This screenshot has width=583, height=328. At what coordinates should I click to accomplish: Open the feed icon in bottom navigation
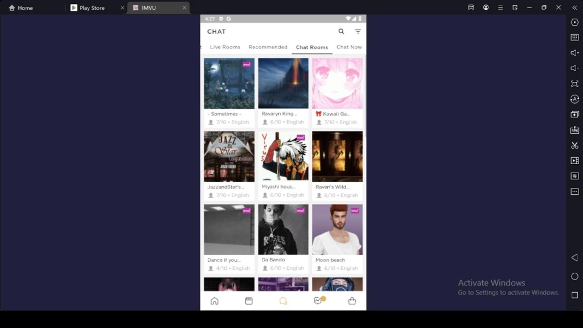[249, 301]
